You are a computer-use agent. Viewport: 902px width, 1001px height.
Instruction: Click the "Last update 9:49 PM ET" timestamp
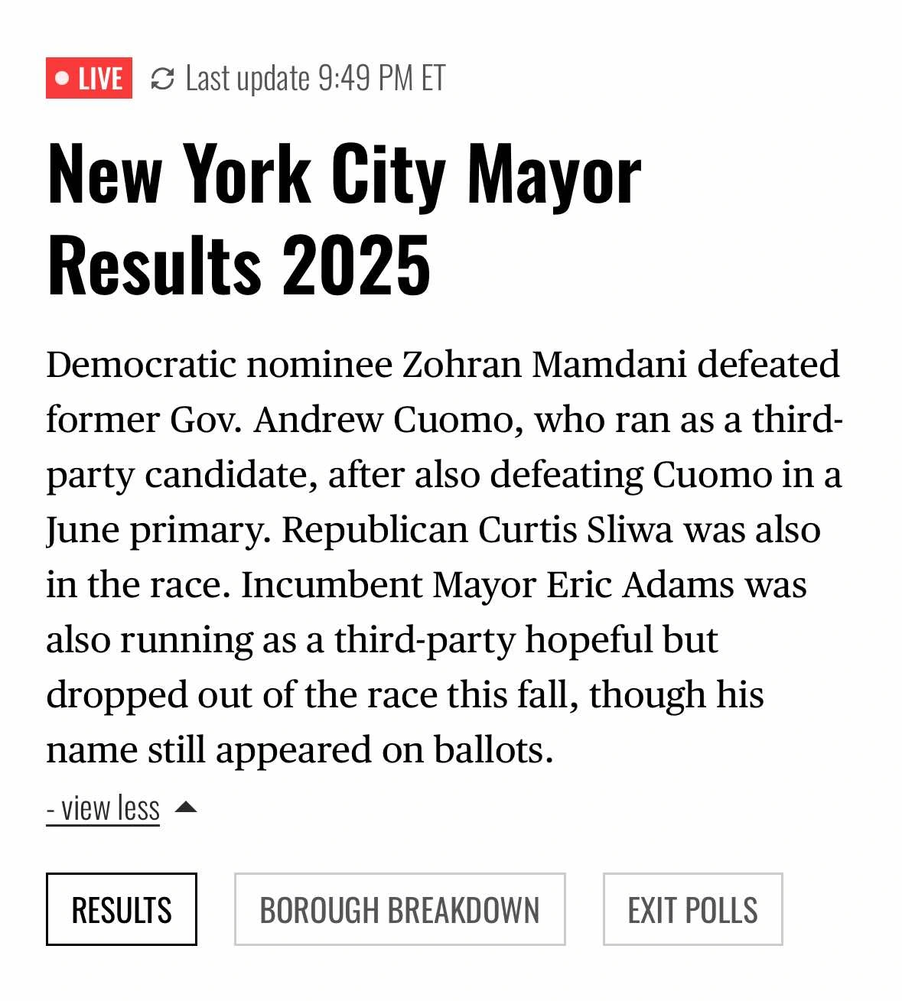[315, 79]
